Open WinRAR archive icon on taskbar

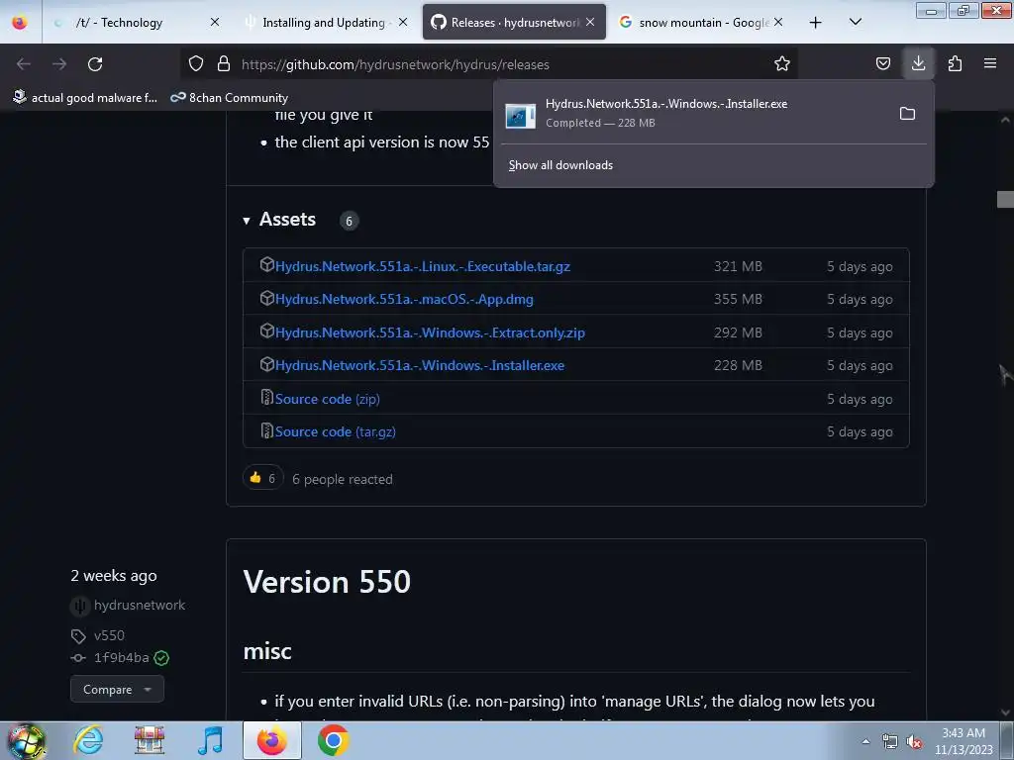[150, 740]
